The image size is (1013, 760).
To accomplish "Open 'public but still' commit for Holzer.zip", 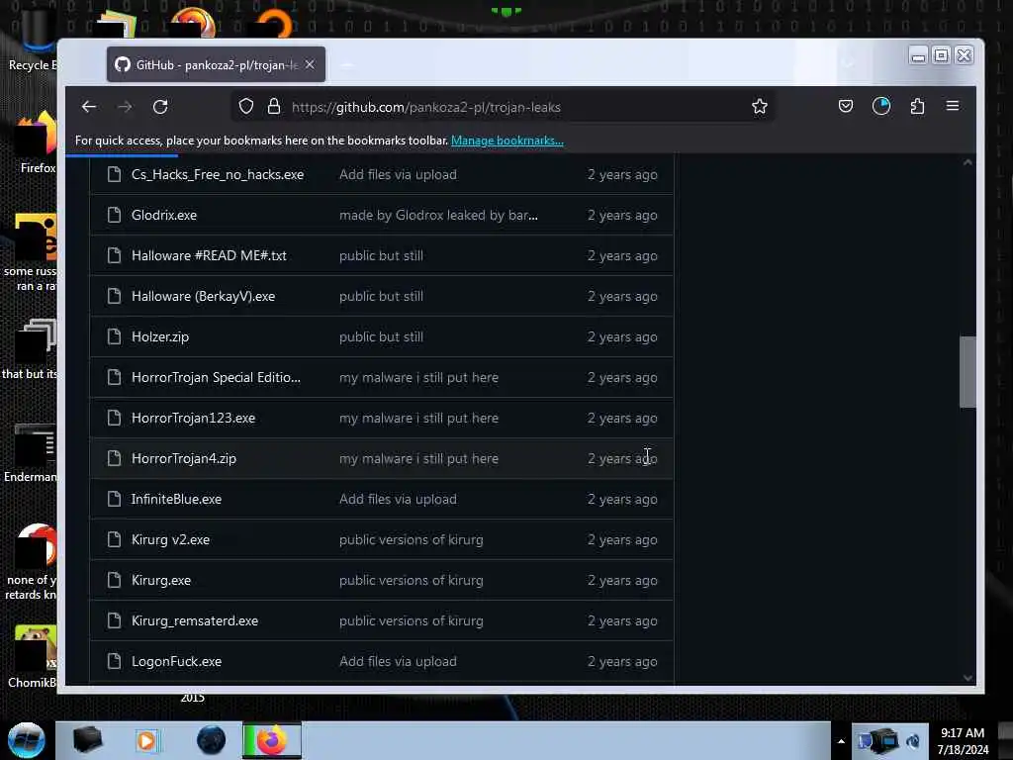I will click(381, 336).
